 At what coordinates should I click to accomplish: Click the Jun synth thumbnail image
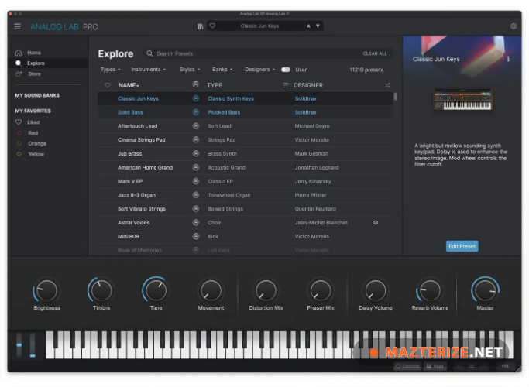(x=462, y=99)
